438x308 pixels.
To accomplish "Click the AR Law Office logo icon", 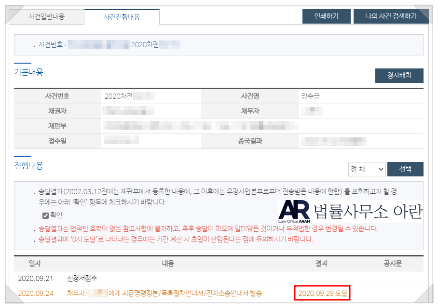I will [294, 211].
